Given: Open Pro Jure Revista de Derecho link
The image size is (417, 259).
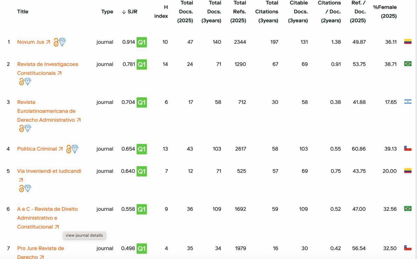Looking at the screenshot, I should click(40, 249).
